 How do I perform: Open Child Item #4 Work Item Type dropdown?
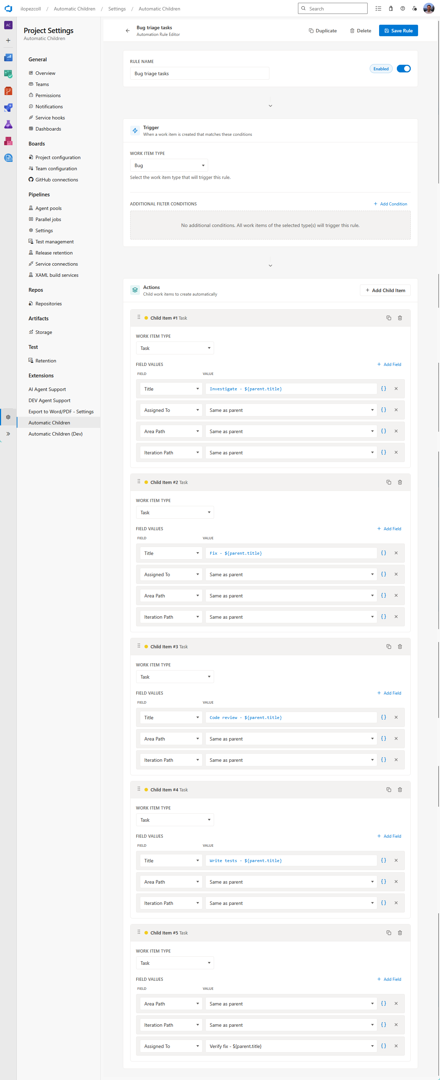point(175,820)
